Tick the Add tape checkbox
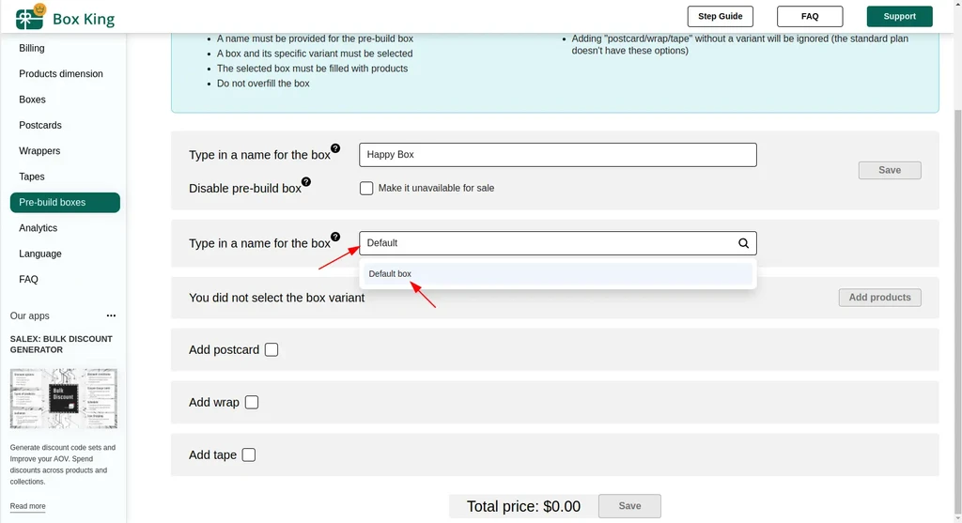 (248, 455)
